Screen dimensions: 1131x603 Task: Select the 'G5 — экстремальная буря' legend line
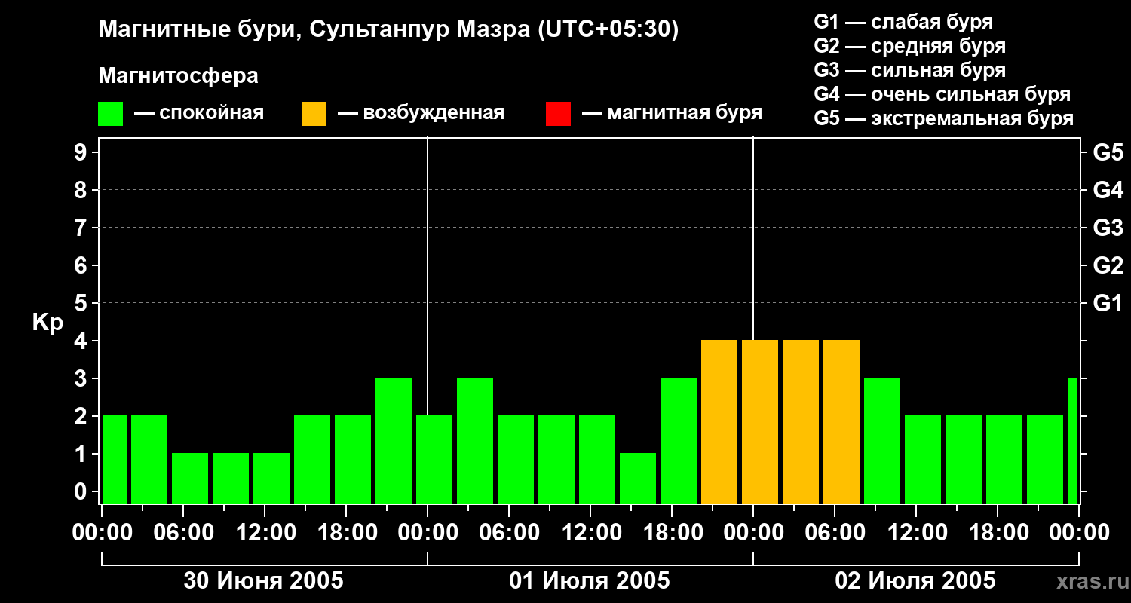point(944,118)
